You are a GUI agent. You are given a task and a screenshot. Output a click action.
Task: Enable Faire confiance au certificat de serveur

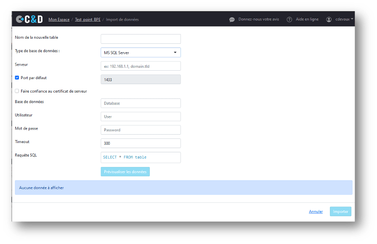17,91
